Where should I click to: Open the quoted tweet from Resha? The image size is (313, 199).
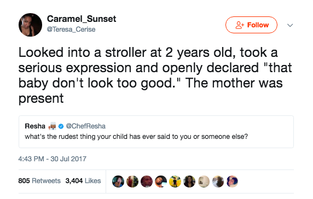(156, 132)
